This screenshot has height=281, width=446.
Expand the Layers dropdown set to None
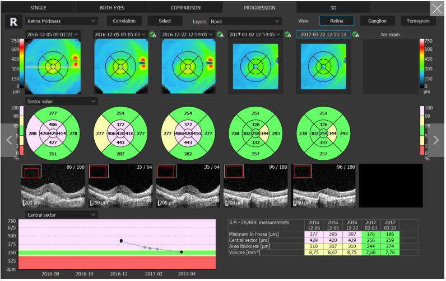pos(244,21)
